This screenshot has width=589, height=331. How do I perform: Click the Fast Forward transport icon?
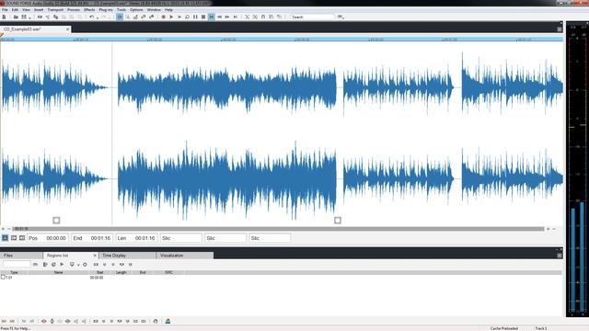tap(227, 17)
